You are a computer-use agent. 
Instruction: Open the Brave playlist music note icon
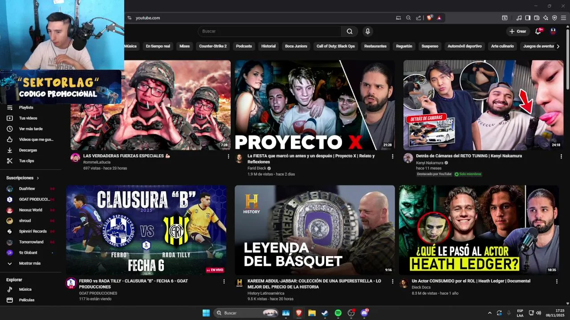(519, 18)
